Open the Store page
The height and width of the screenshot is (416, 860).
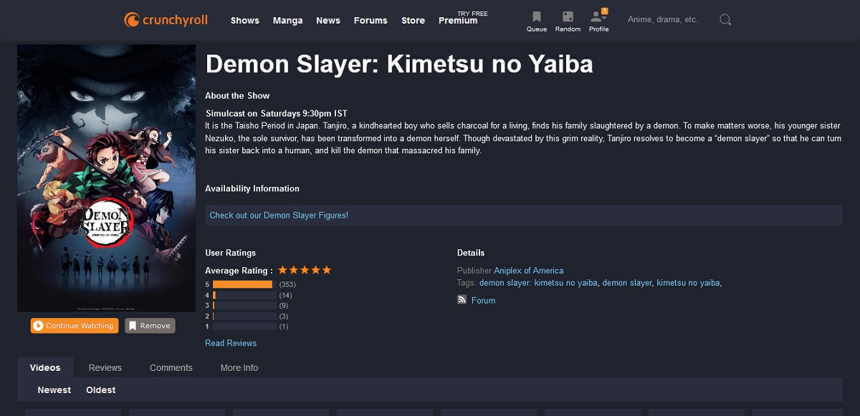[x=413, y=21]
